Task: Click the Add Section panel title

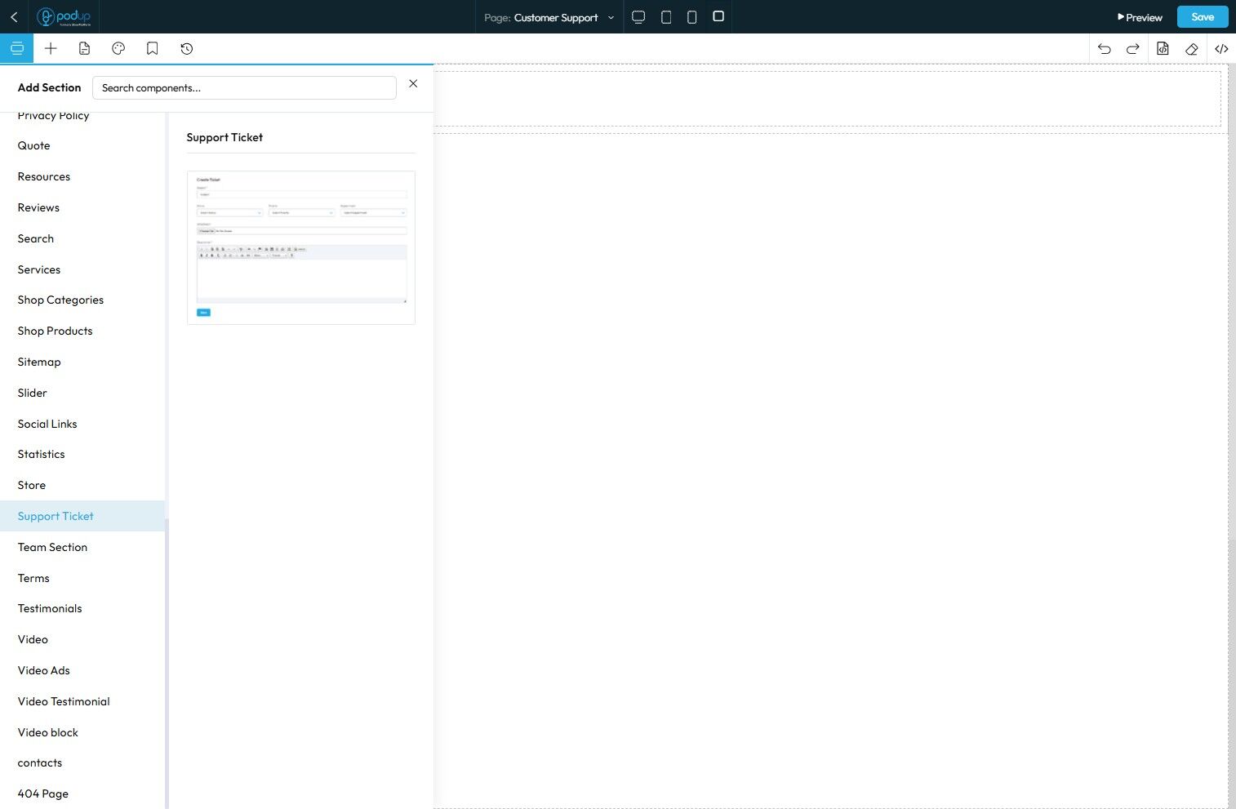Action: click(x=49, y=87)
